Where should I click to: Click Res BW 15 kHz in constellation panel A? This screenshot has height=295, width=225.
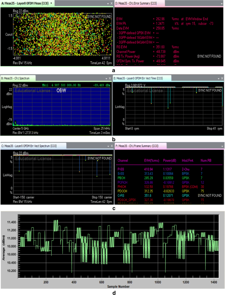[22, 63]
